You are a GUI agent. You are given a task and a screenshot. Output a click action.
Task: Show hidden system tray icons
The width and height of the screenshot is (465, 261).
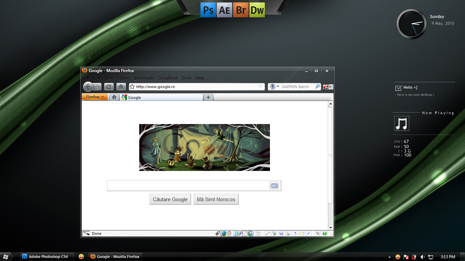389,257
